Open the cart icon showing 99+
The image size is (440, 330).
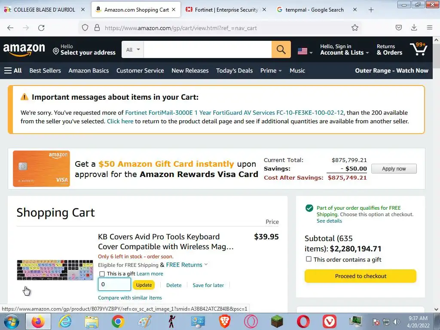(x=419, y=49)
